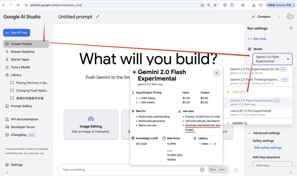The width and height of the screenshot is (297, 176).
Task: Open the Model dropdown selector
Action: (x=272, y=59)
